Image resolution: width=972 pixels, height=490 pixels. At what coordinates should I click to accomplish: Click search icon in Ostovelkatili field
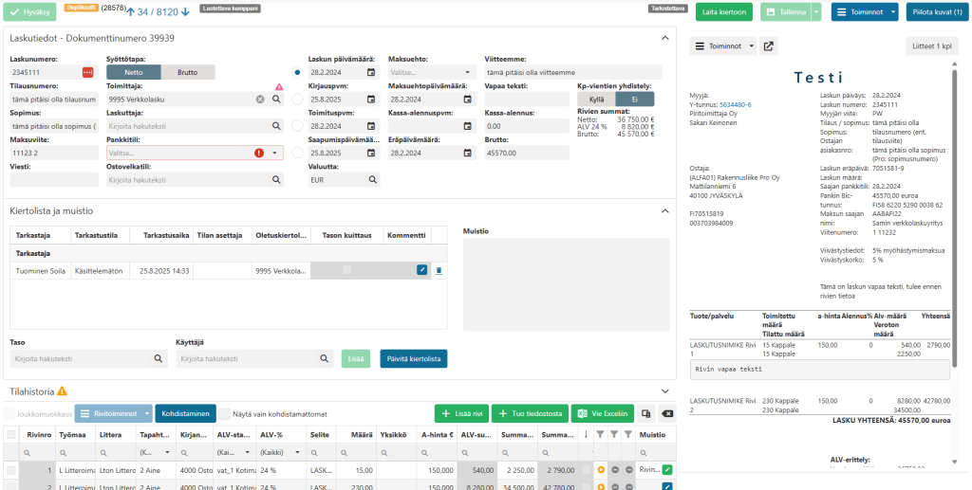pyautogui.click(x=276, y=179)
